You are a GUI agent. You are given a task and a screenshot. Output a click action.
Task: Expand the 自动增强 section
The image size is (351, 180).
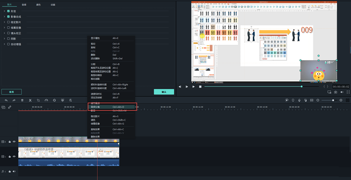4,44
